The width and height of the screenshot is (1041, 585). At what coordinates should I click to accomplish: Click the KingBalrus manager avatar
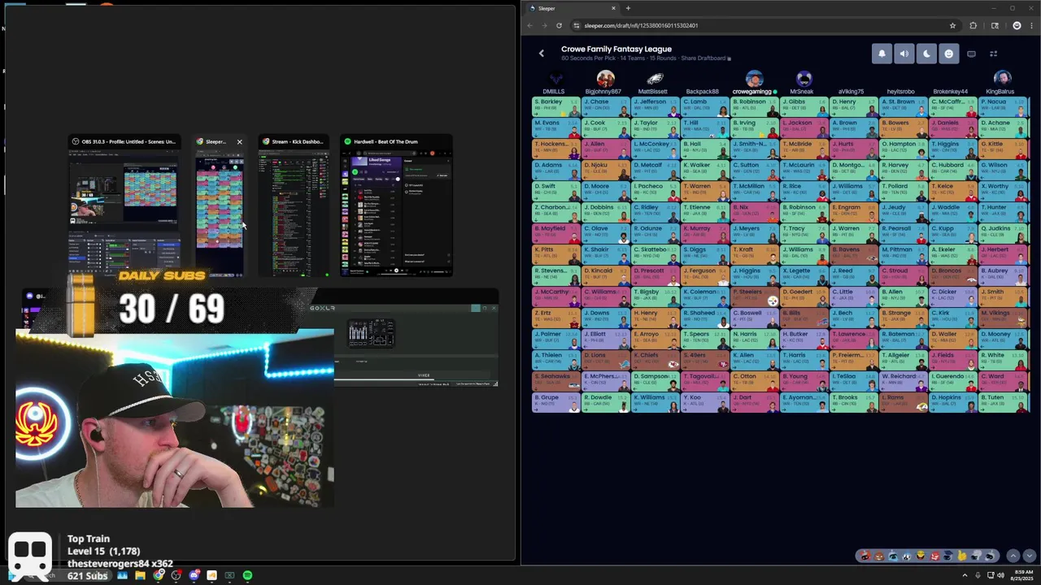pyautogui.click(x=1002, y=79)
